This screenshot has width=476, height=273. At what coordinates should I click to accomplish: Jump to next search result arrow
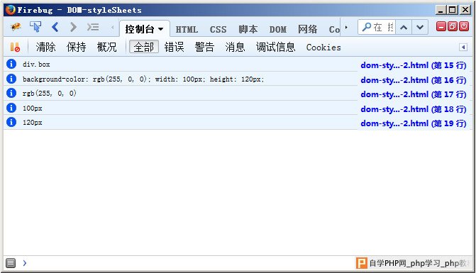(x=420, y=27)
